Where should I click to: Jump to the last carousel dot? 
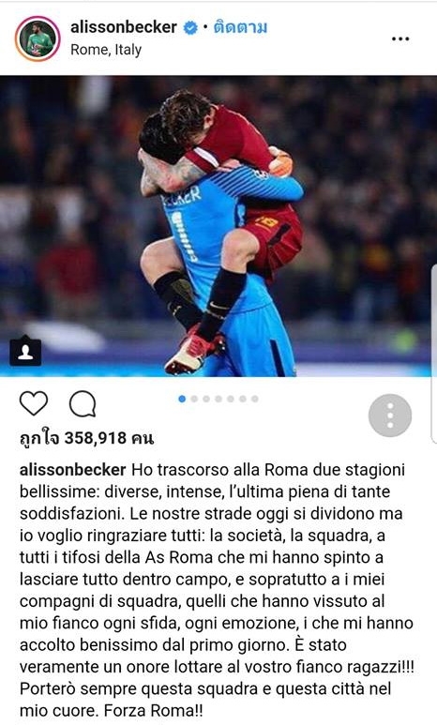click(255, 399)
